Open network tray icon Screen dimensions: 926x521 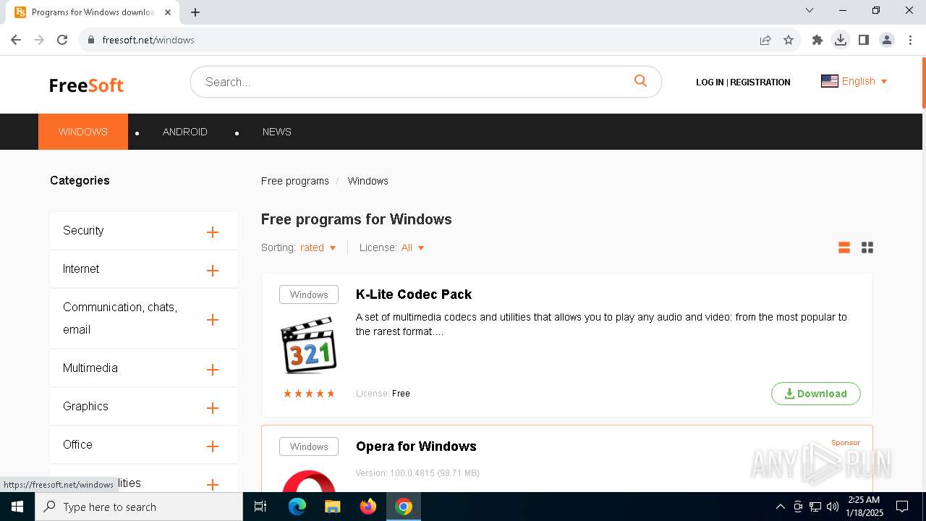815,507
